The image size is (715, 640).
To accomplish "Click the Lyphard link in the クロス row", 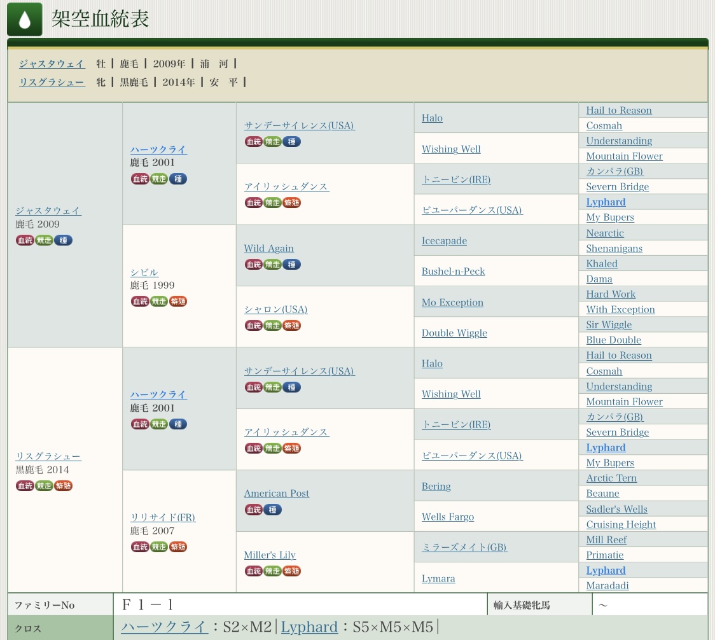I will pyautogui.click(x=309, y=627).
